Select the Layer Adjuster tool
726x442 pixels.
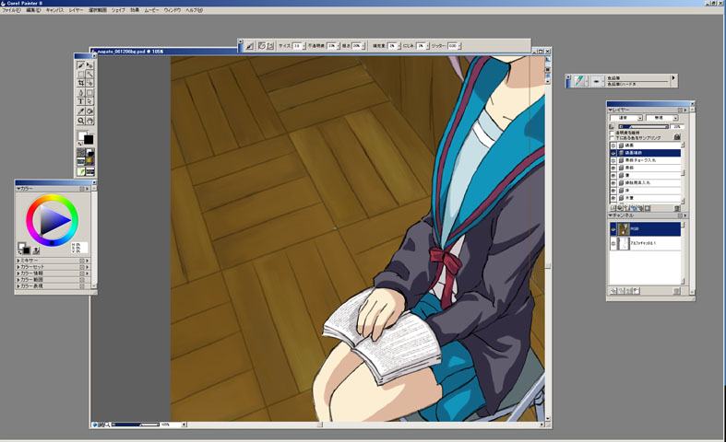(x=89, y=65)
